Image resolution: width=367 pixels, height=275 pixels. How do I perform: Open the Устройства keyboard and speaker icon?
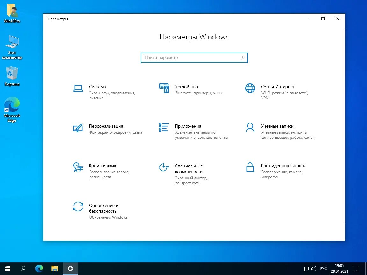(164, 88)
